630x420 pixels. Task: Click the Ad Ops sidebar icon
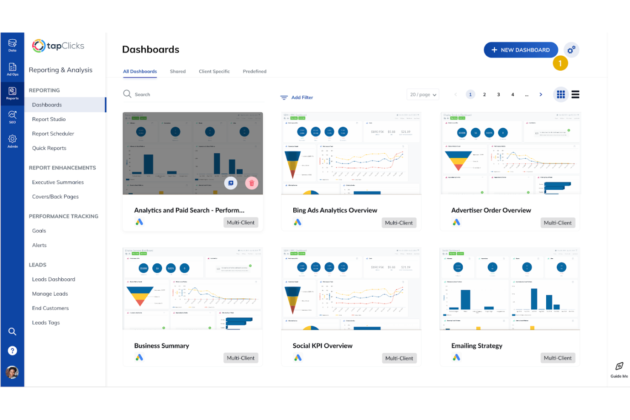point(12,69)
